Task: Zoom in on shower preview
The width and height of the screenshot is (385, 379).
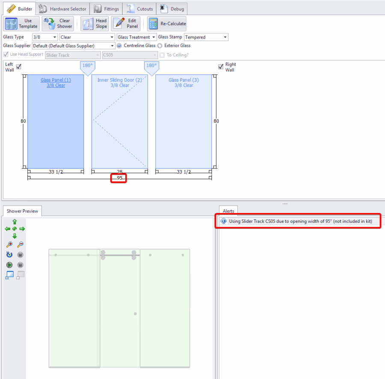Action: [x=9, y=245]
